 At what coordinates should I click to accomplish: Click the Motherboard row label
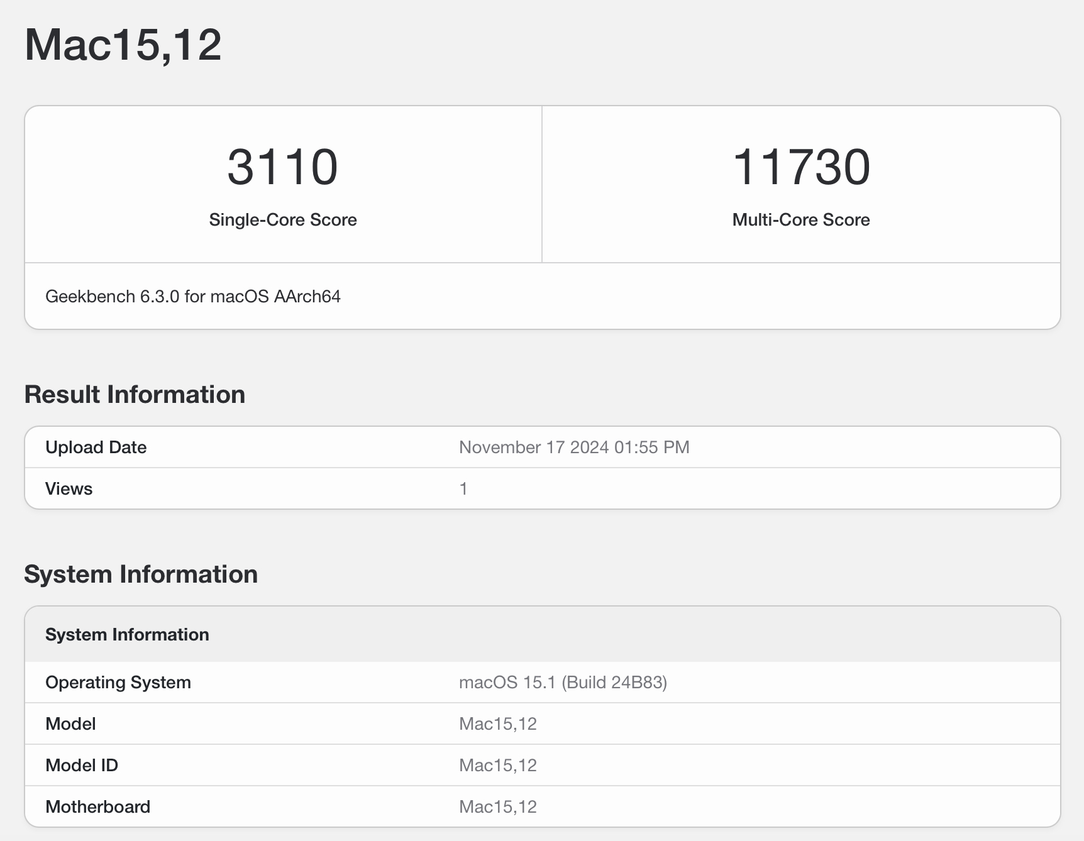coord(97,807)
